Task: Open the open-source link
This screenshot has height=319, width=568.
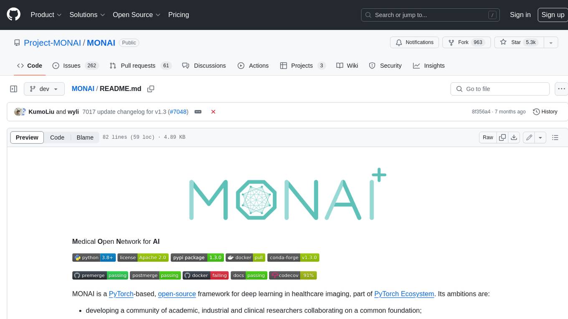Action: coord(177,294)
